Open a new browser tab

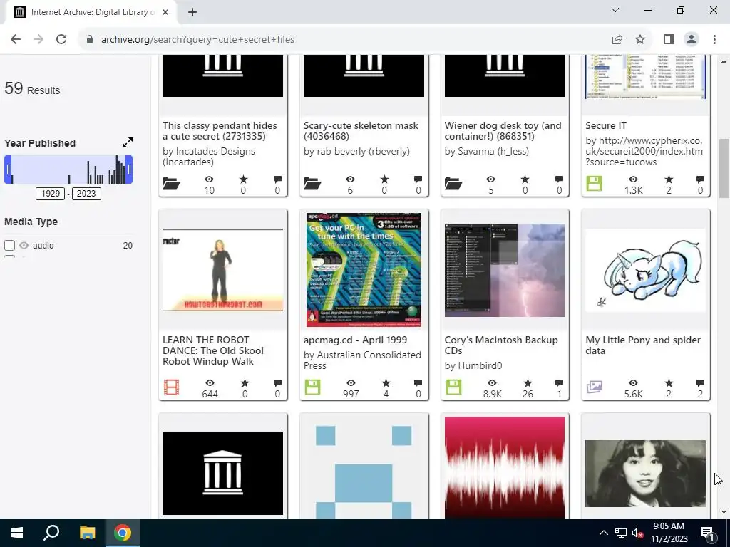192,12
